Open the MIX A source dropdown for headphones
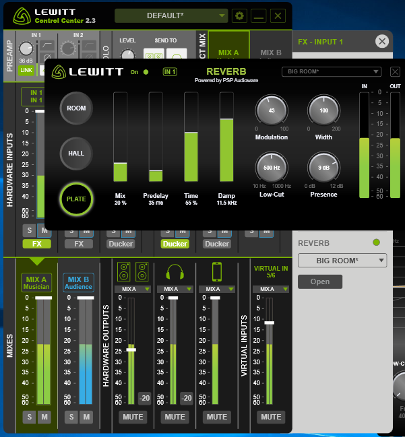This screenshot has width=405, height=437. (x=175, y=290)
